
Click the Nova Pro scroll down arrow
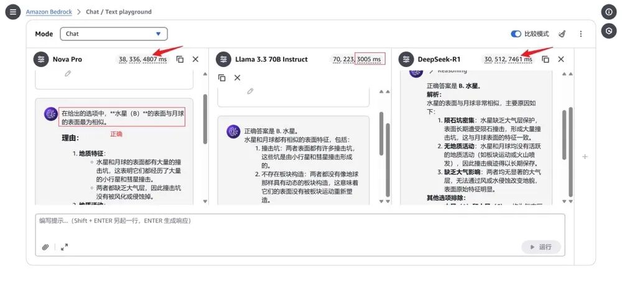click(x=205, y=201)
